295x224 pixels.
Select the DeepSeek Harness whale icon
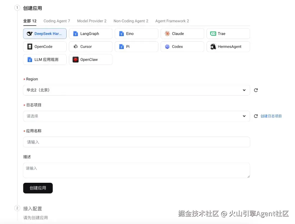click(30, 34)
